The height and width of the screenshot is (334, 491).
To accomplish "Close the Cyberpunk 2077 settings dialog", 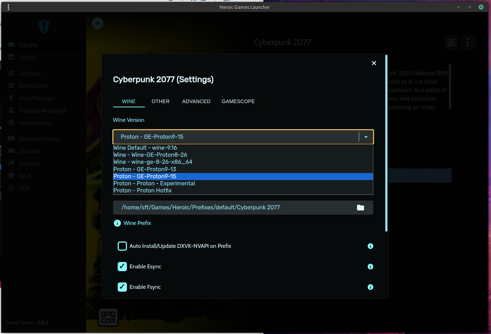I will point(374,63).
